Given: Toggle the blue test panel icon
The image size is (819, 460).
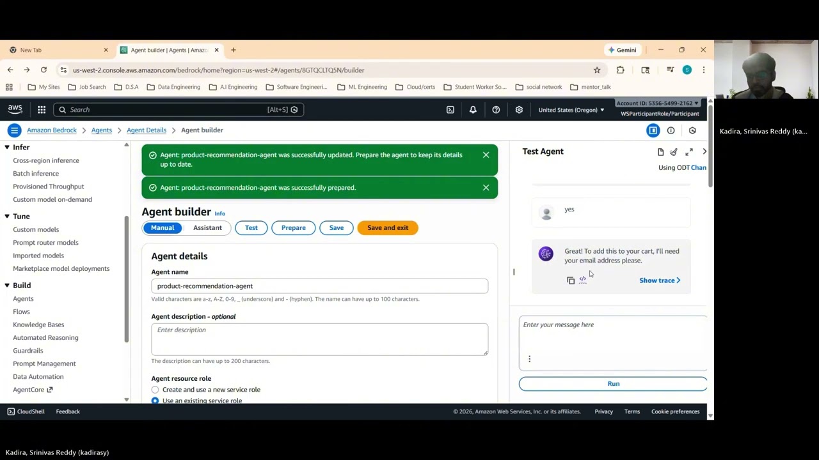Looking at the screenshot, I should click(653, 130).
